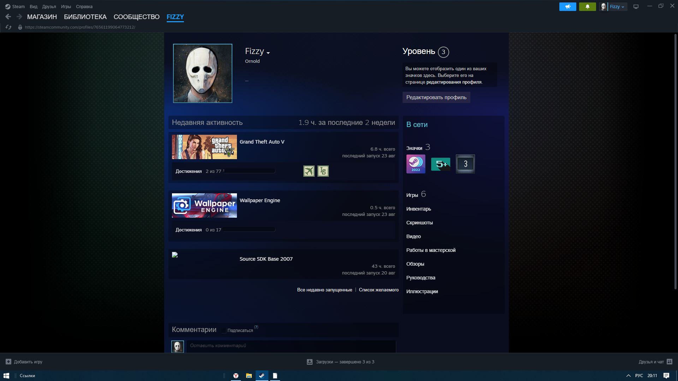Show hidden system tray icons
The height and width of the screenshot is (381, 678).
click(x=629, y=376)
